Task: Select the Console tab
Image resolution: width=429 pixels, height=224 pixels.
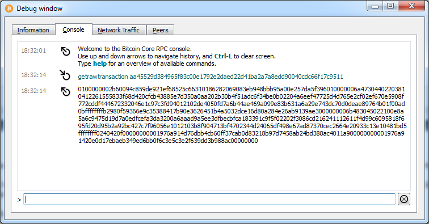Action: (73, 29)
